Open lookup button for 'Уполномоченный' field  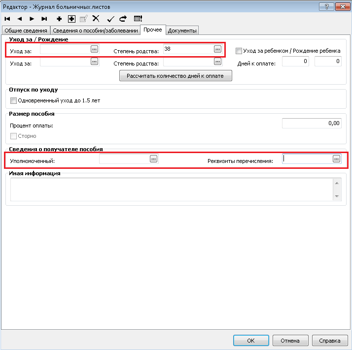pos(153,159)
